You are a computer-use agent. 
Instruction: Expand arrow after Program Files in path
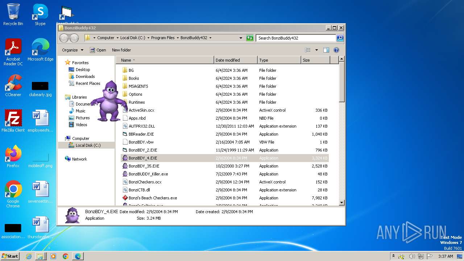click(178, 38)
